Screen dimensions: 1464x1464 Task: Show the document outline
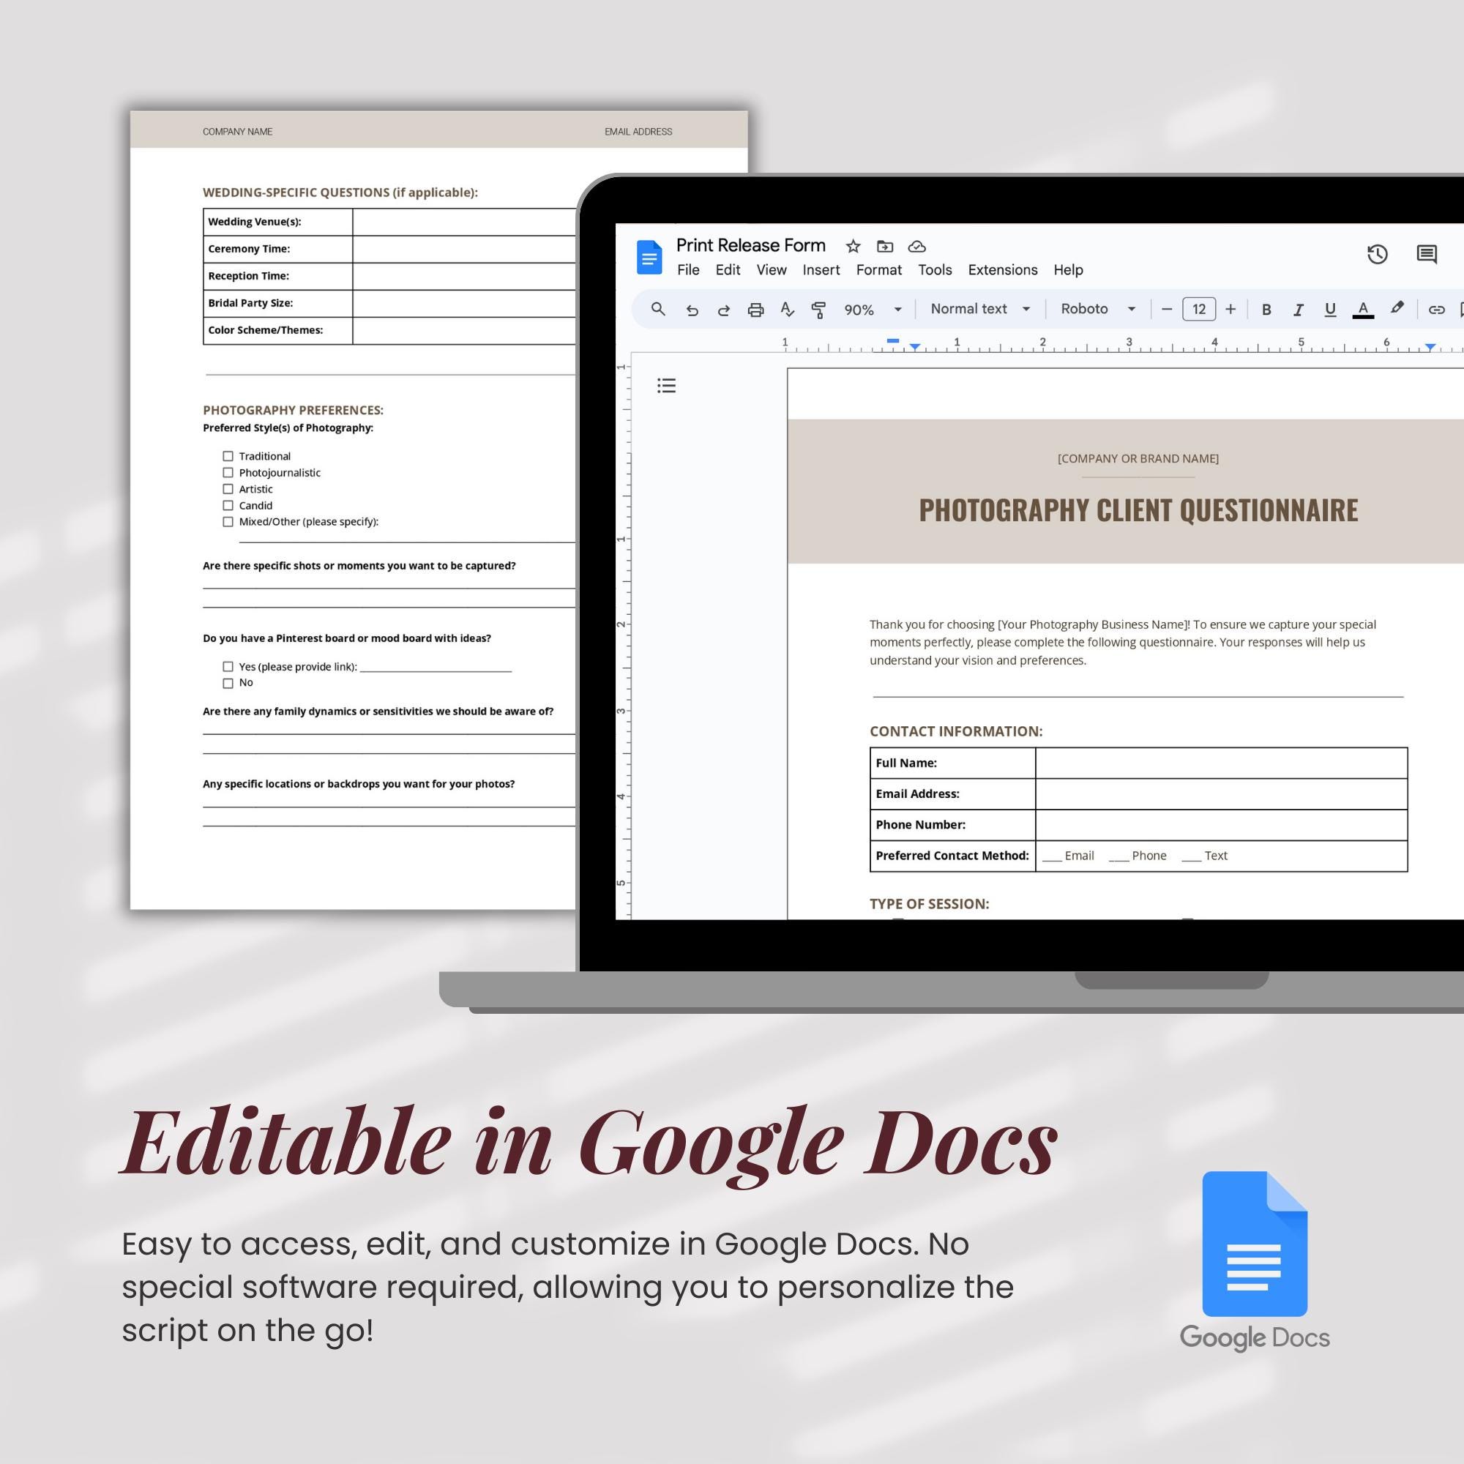coord(666,386)
